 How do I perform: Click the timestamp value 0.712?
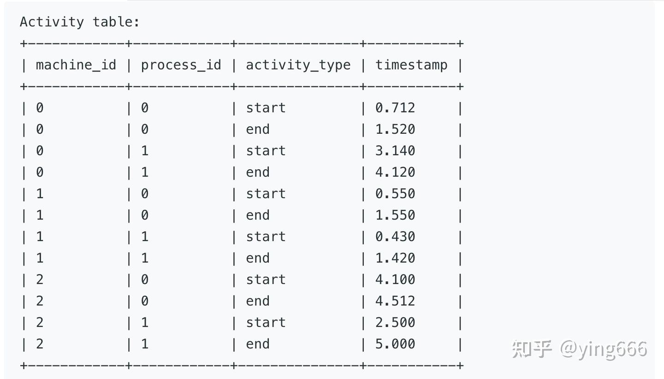coord(395,108)
